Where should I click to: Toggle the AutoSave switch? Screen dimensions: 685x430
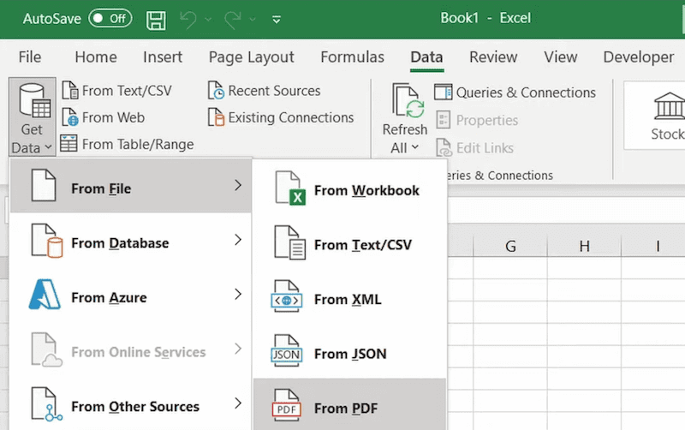[110, 18]
